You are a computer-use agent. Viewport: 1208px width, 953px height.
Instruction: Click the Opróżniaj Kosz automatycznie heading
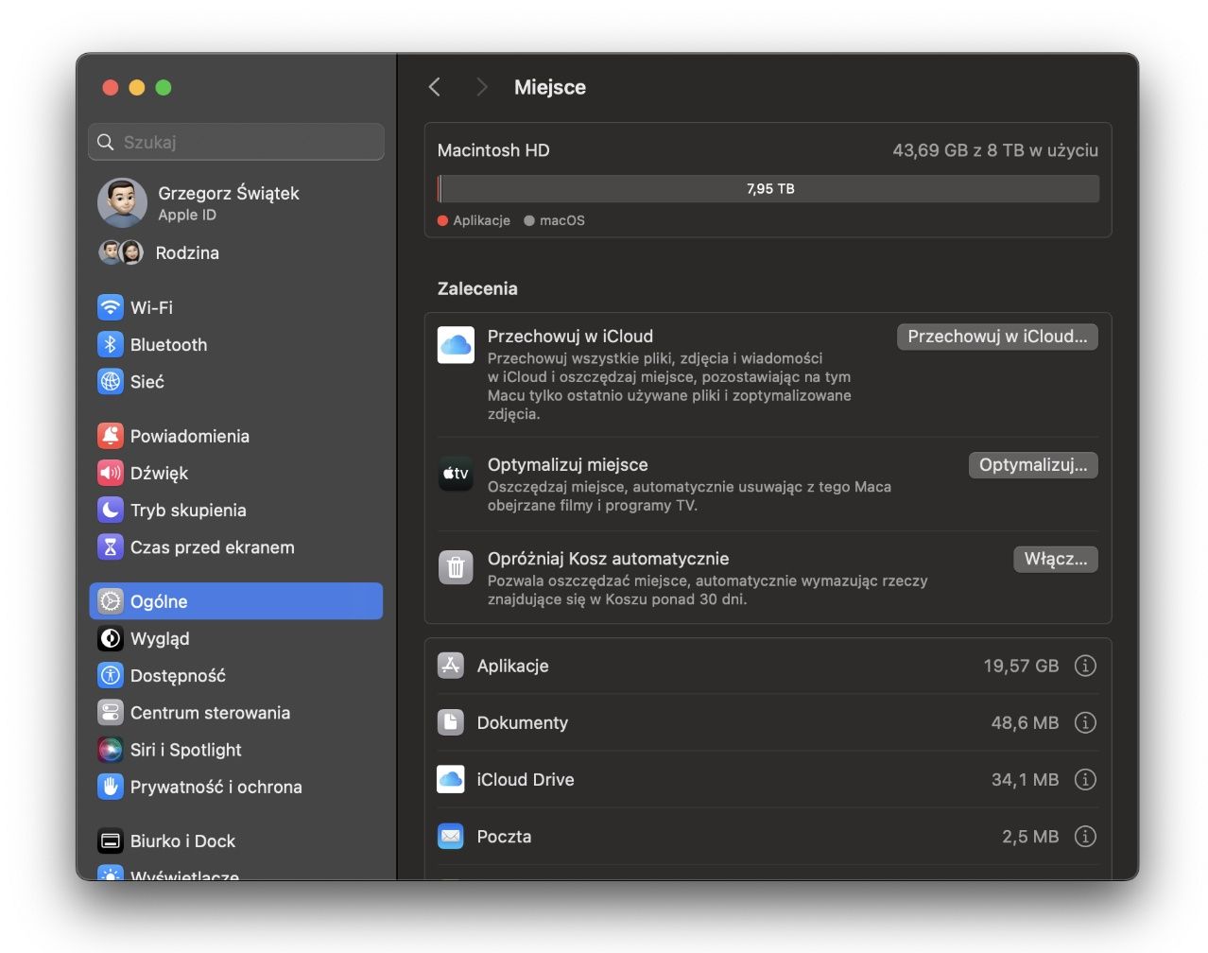coord(608,559)
